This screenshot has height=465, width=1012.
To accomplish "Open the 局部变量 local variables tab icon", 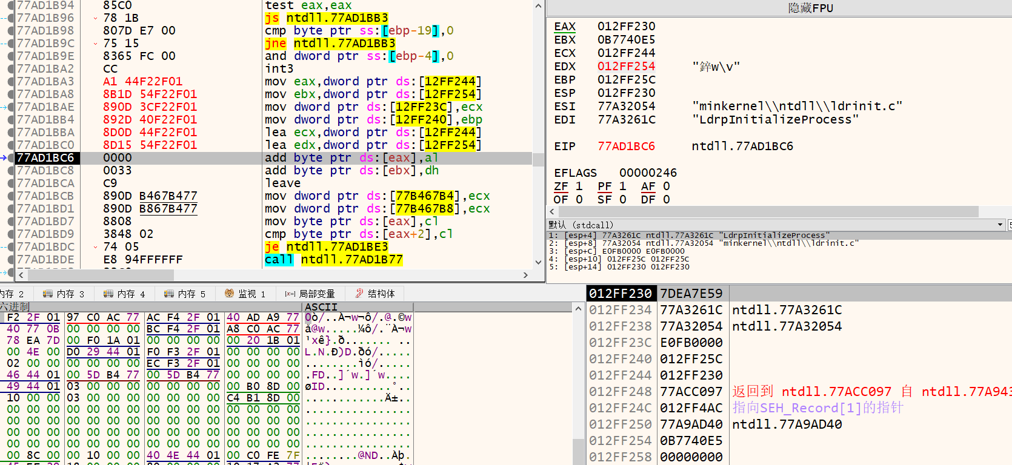I will click(x=290, y=294).
